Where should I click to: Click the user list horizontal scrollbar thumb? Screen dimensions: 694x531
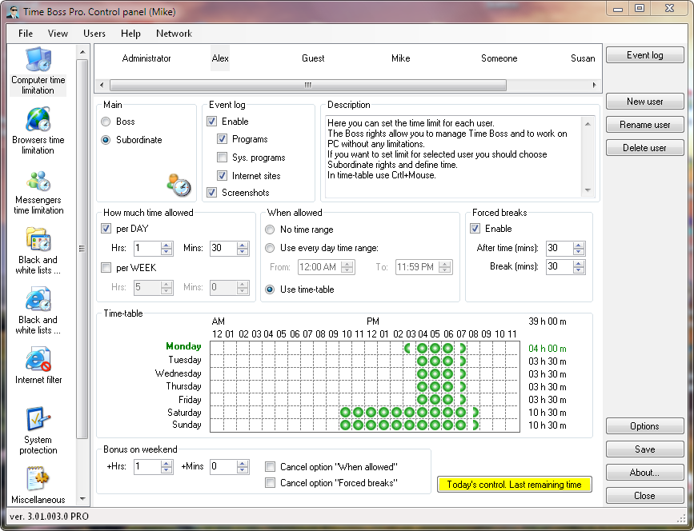point(308,85)
